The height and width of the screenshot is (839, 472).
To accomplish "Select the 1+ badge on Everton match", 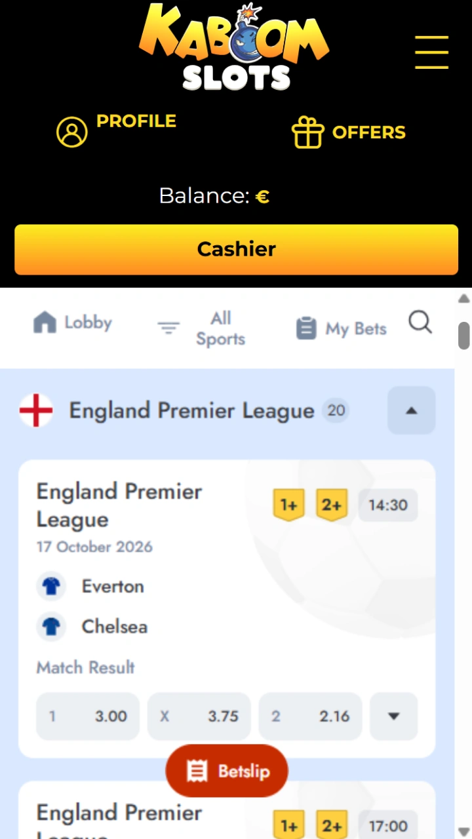I will (x=288, y=505).
